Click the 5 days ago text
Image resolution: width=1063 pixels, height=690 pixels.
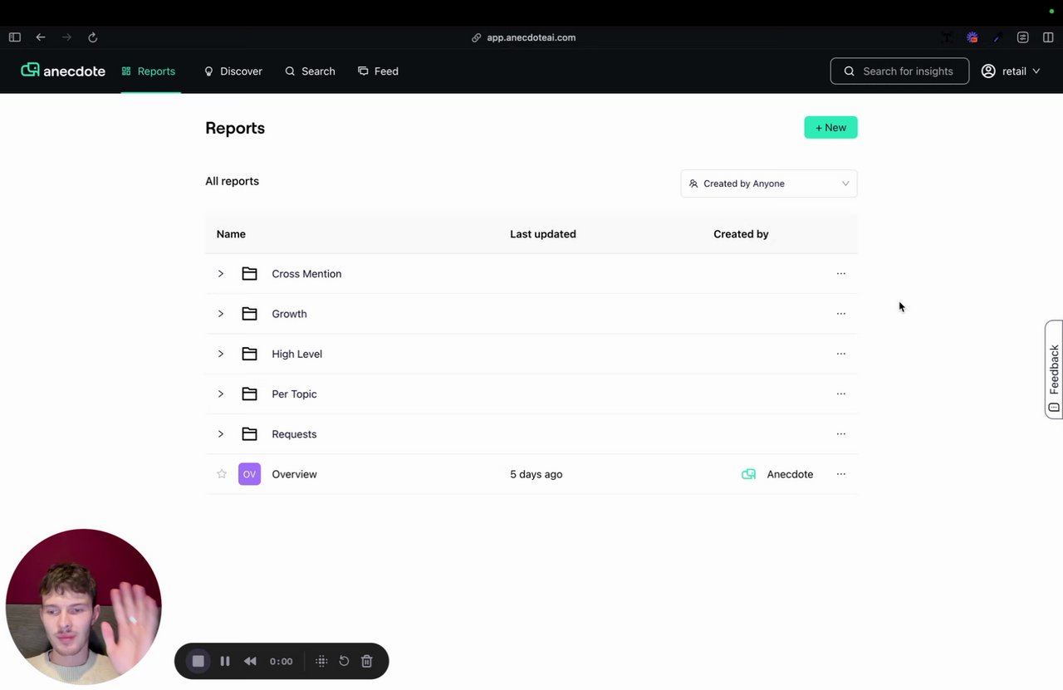point(536,474)
